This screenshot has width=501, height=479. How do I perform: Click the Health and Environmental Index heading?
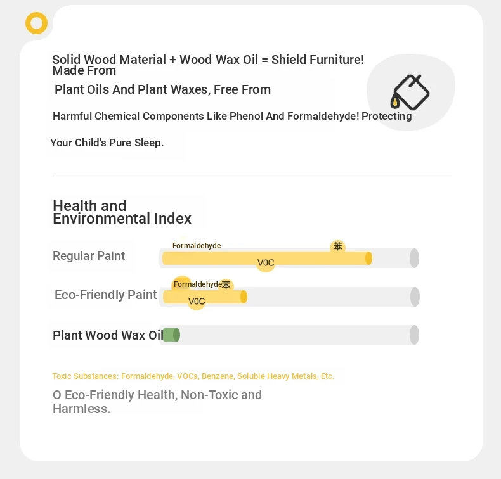click(122, 212)
